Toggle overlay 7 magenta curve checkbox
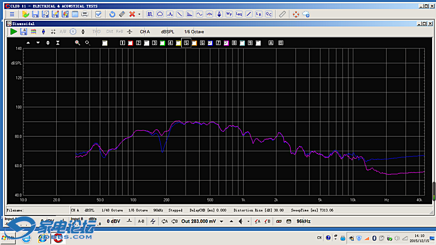The height and width of the screenshot is (245, 436). 226,43
